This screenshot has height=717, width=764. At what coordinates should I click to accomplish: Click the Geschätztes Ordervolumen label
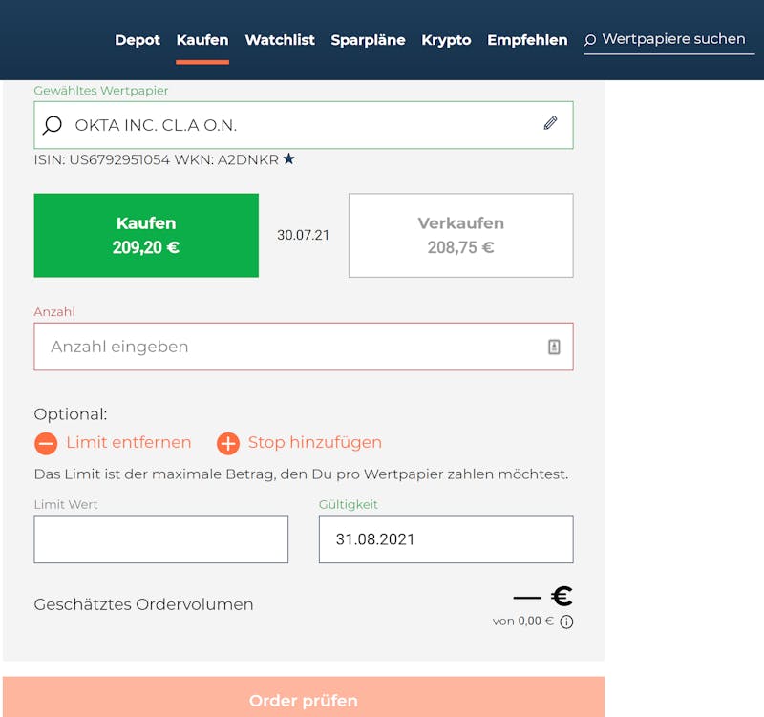[144, 604]
